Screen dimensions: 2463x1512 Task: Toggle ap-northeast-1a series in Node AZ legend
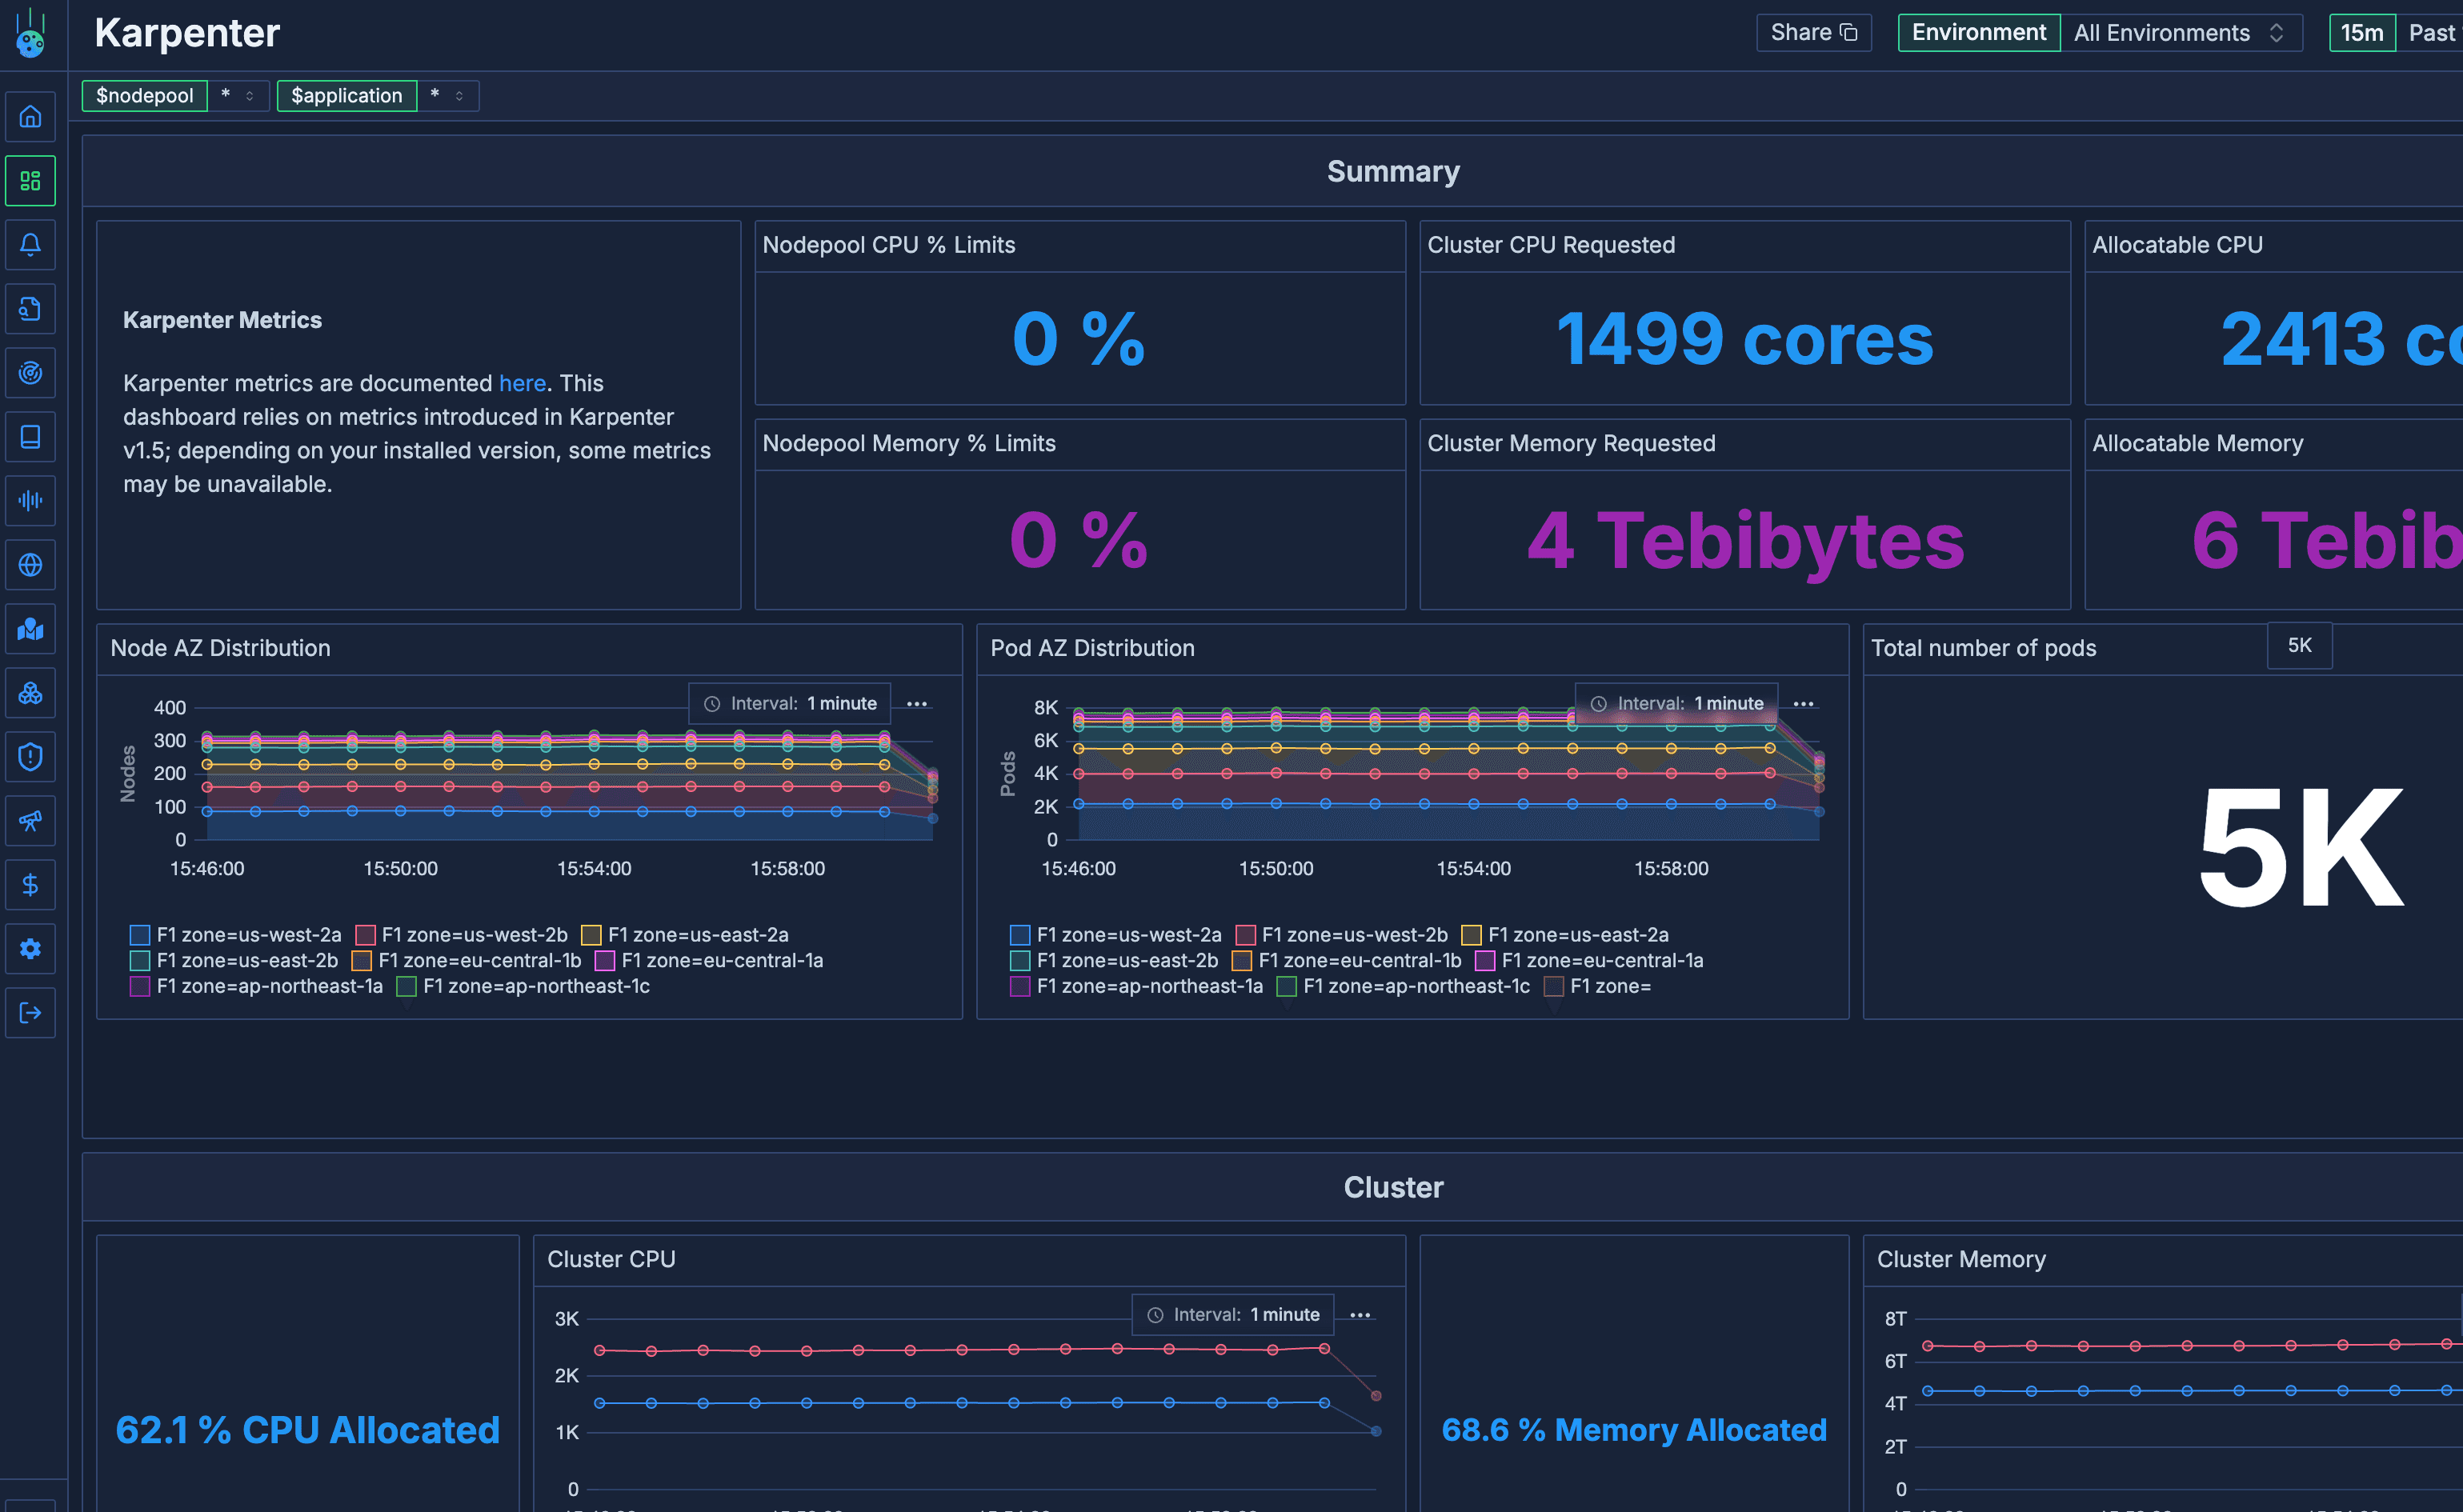point(257,987)
